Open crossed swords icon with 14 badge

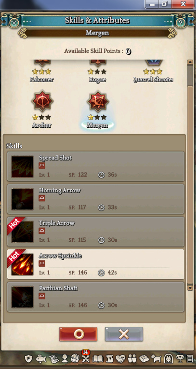[x=85, y=357]
